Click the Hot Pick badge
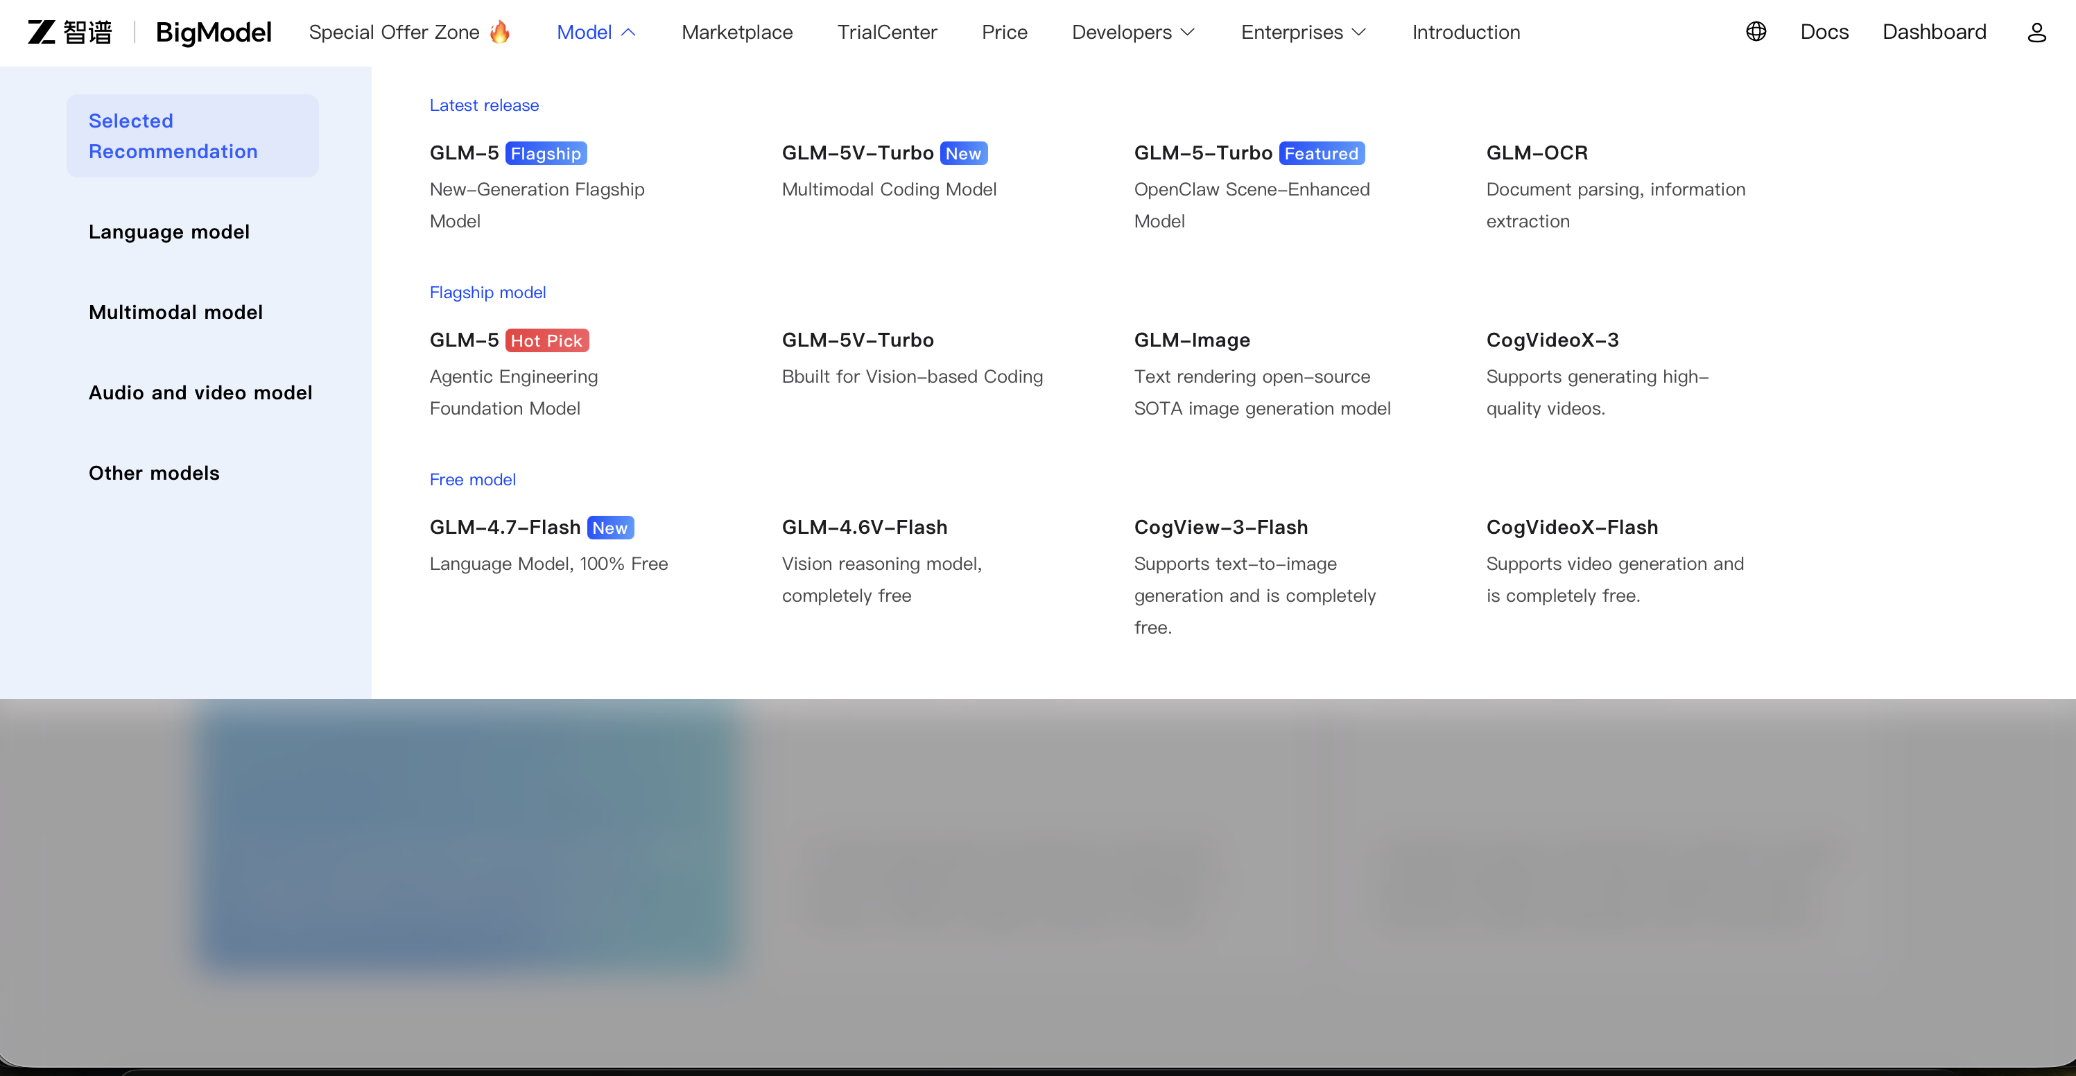 click(x=546, y=340)
